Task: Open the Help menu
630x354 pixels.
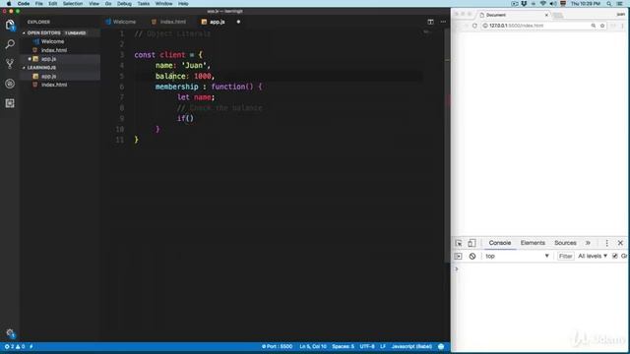Action: coord(183,4)
